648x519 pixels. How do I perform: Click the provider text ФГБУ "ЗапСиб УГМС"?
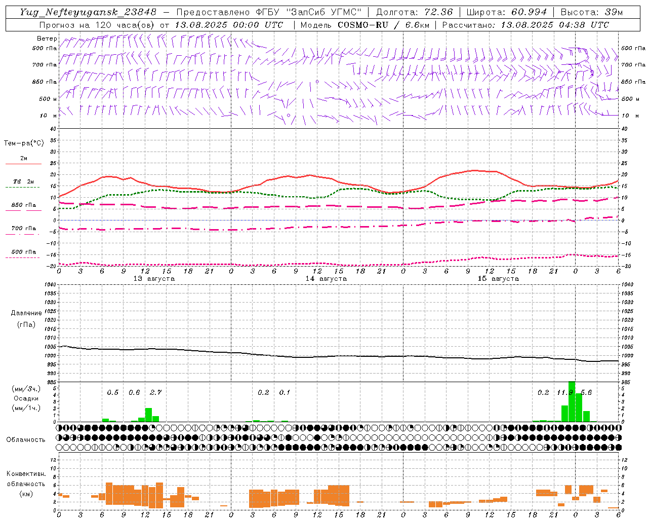tap(307, 12)
